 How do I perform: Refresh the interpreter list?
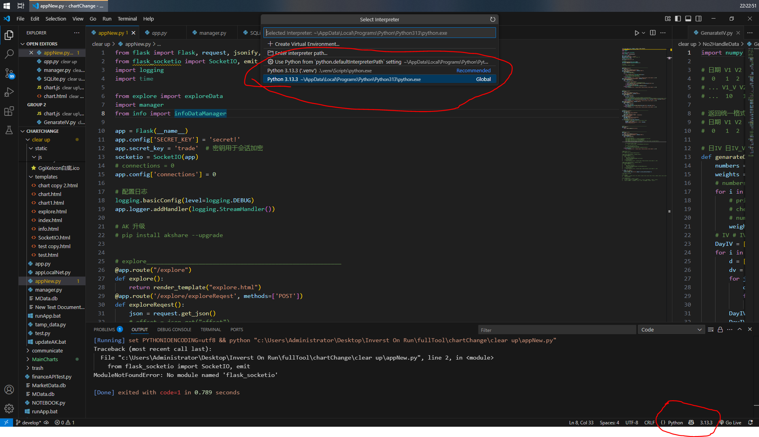492,19
